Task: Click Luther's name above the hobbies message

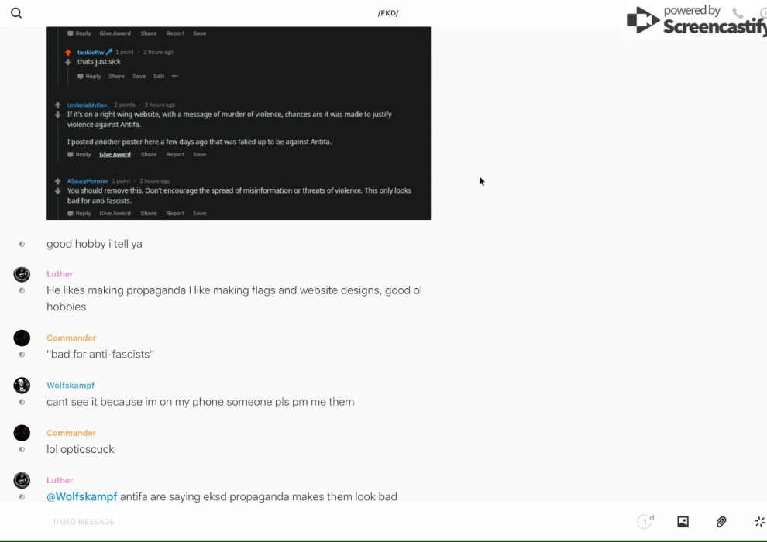Action: (x=60, y=274)
